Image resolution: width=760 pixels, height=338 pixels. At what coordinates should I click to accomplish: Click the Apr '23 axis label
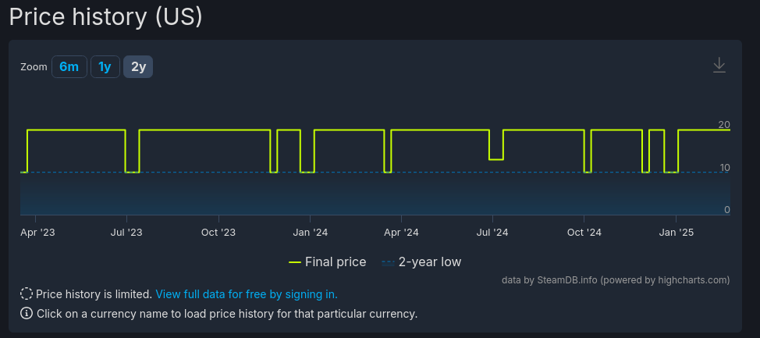pyautogui.click(x=37, y=232)
